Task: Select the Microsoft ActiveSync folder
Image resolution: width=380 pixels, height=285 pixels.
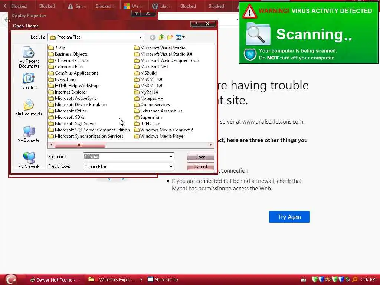Action: (72, 98)
